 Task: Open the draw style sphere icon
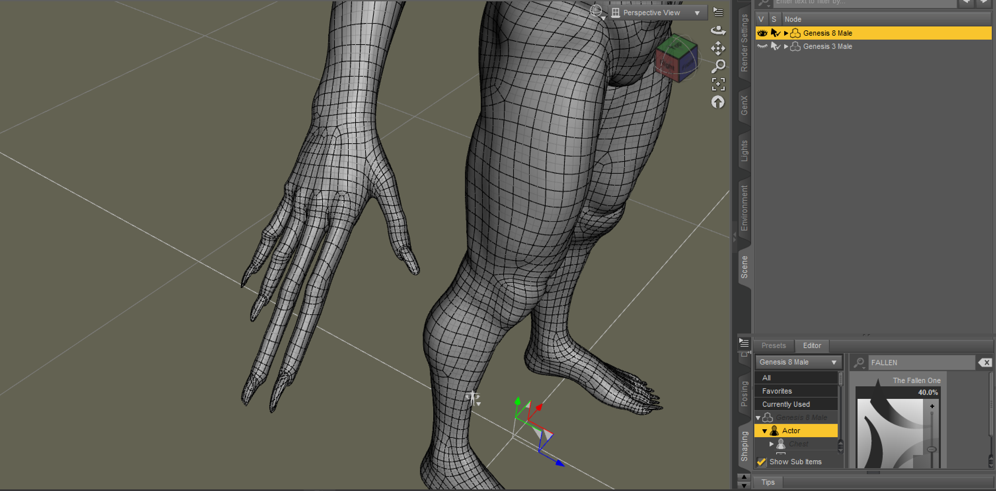click(x=596, y=11)
